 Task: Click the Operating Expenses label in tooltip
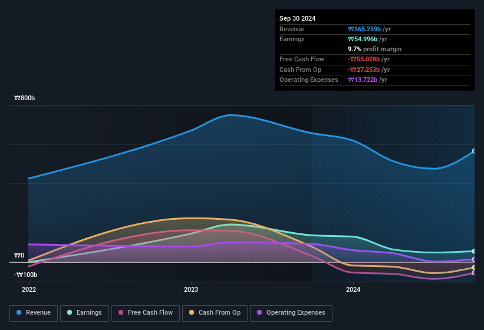pos(309,80)
